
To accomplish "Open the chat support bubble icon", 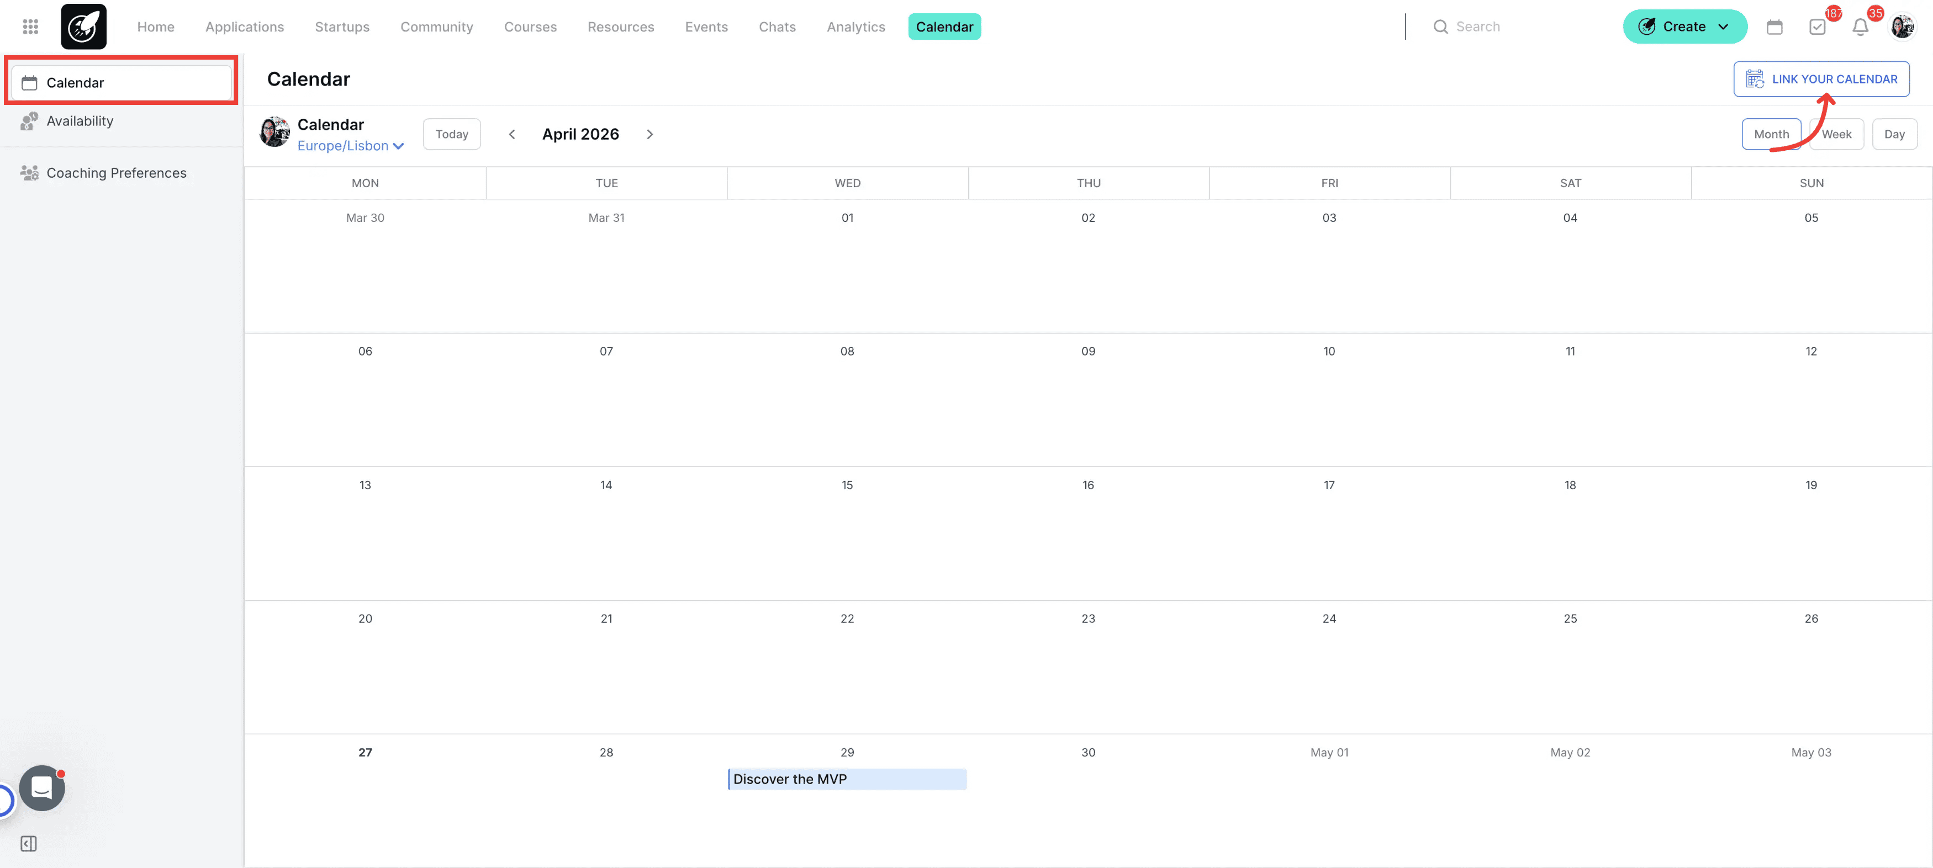I will [42, 787].
